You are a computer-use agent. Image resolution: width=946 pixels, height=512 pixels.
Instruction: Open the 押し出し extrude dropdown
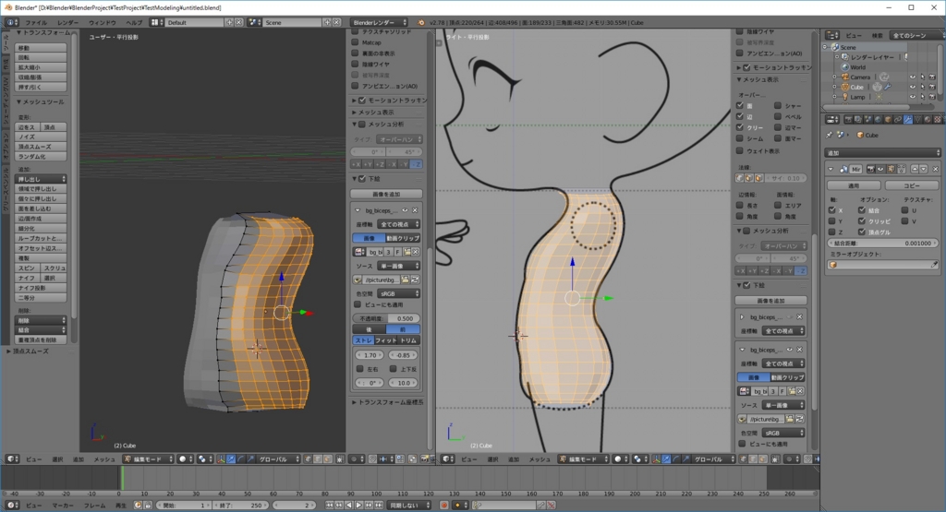[41, 179]
